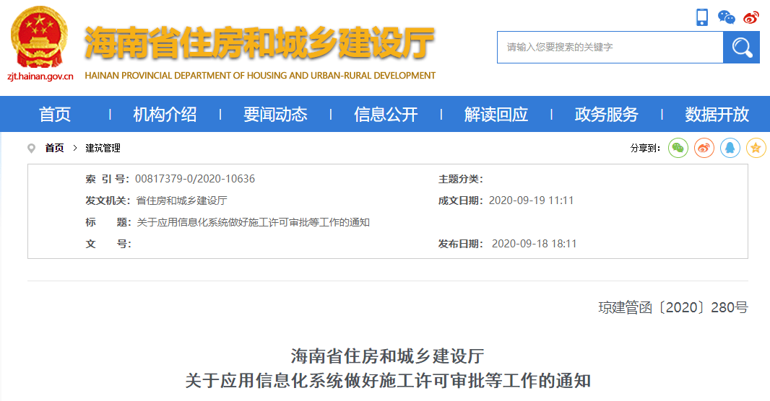Screen dimensions: 770x401
Task: Select the 机构介绍 navigation item
Action: pos(165,114)
